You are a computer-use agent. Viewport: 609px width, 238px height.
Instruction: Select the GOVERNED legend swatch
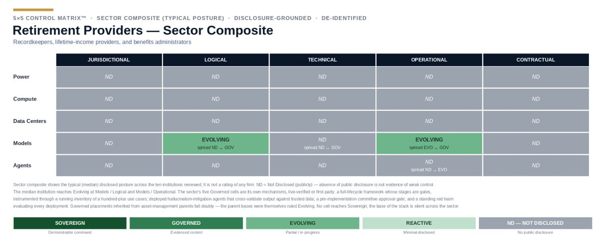[x=186, y=223]
